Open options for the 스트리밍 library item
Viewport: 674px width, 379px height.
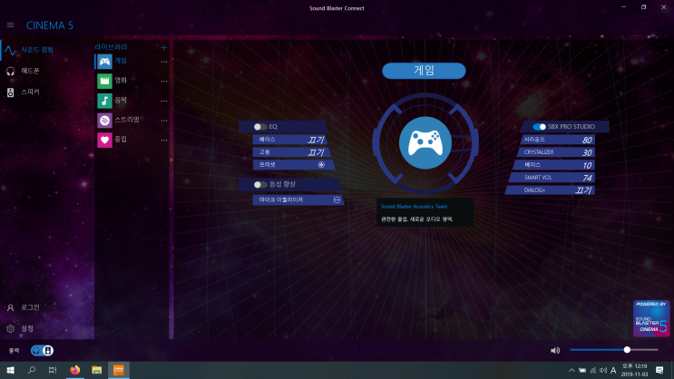coord(164,121)
